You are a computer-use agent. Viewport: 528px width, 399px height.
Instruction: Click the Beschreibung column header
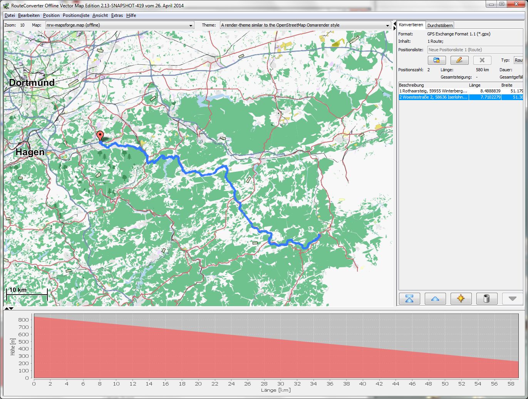coord(411,85)
